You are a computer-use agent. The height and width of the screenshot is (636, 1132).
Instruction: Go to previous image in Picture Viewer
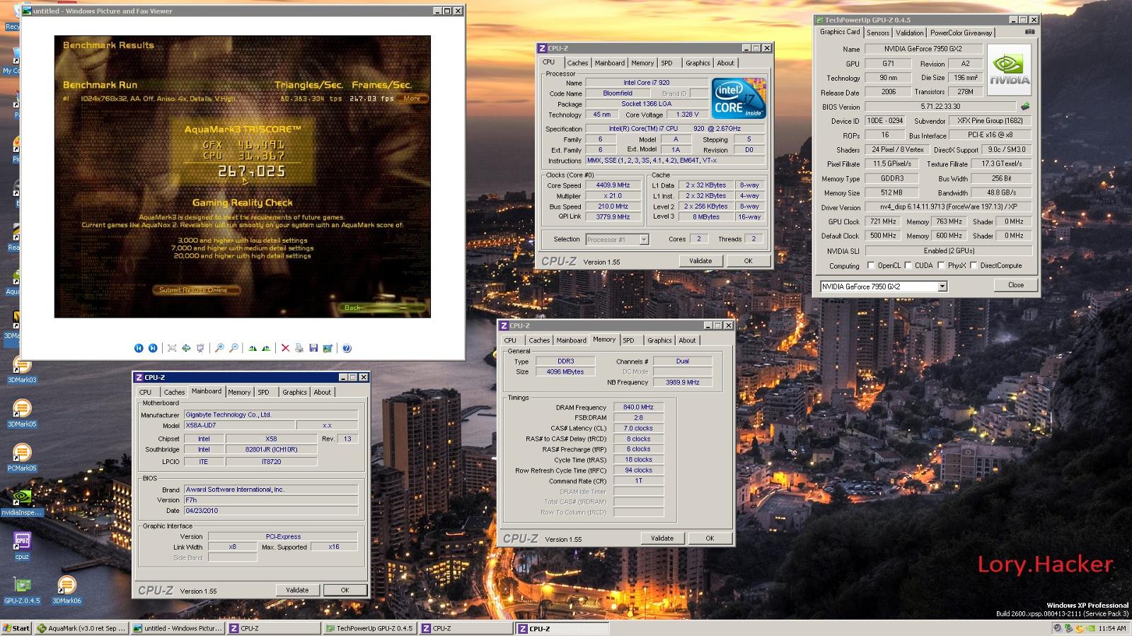139,348
